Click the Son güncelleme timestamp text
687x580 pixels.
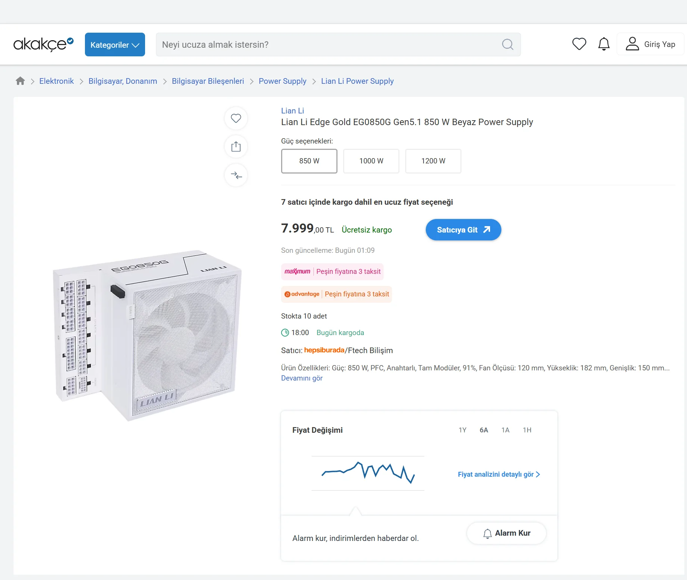click(x=328, y=251)
